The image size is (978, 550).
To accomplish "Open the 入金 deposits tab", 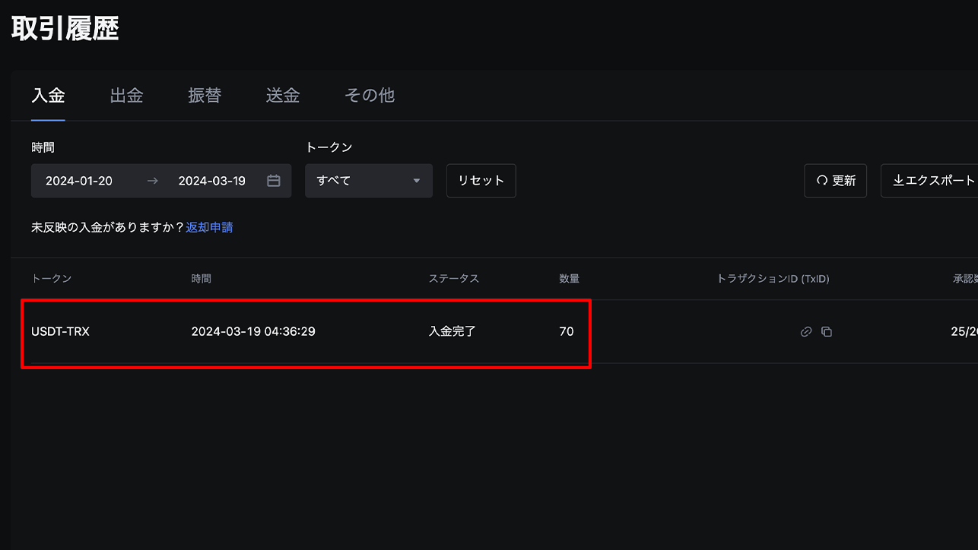I will [x=48, y=96].
